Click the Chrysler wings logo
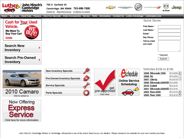The width and height of the screenshot is (184, 138). 125,7
